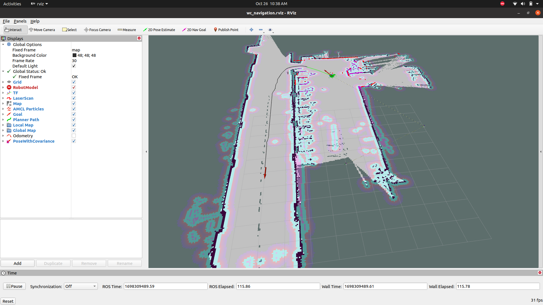Expand the RobotModel display properties
Viewport: 543px width, 305px height.
point(3,87)
